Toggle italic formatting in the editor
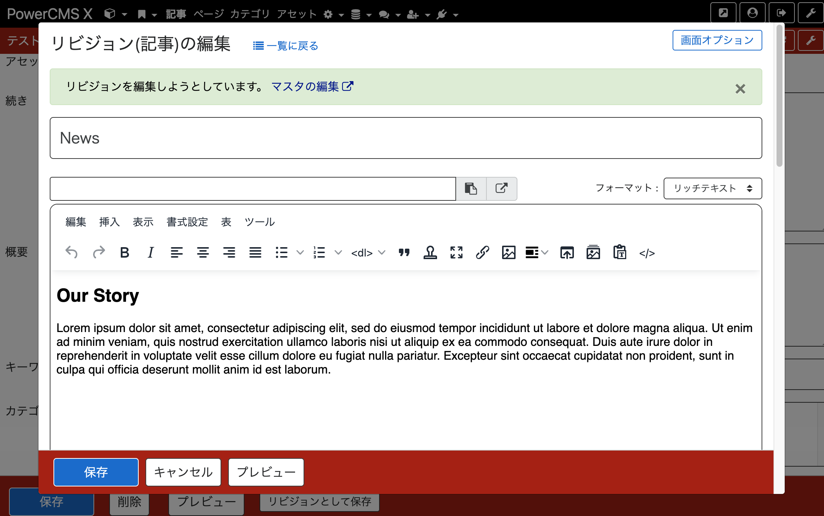 point(151,253)
